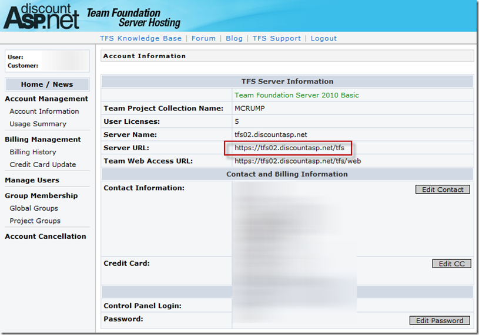Viewport: 479px width, 335px height.
Task: Click the Account Information page title
Action: tap(144, 56)
